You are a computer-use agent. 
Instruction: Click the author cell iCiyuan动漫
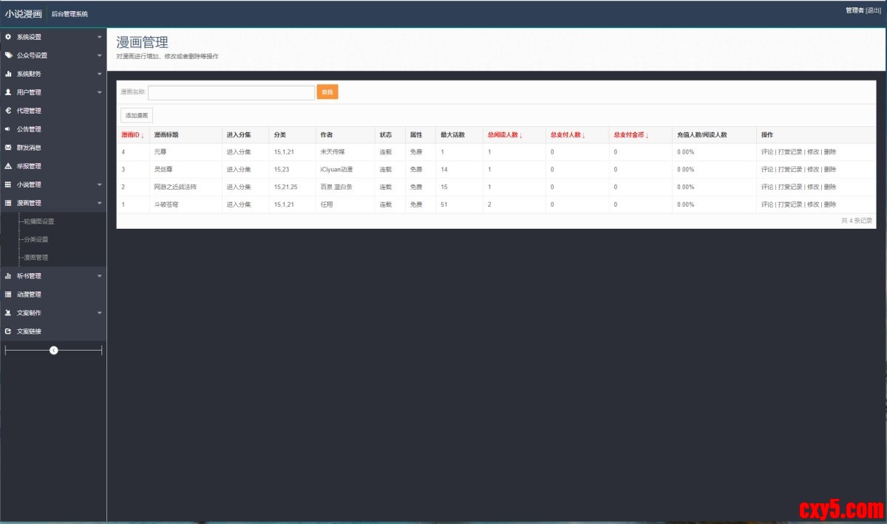(335, 170)
